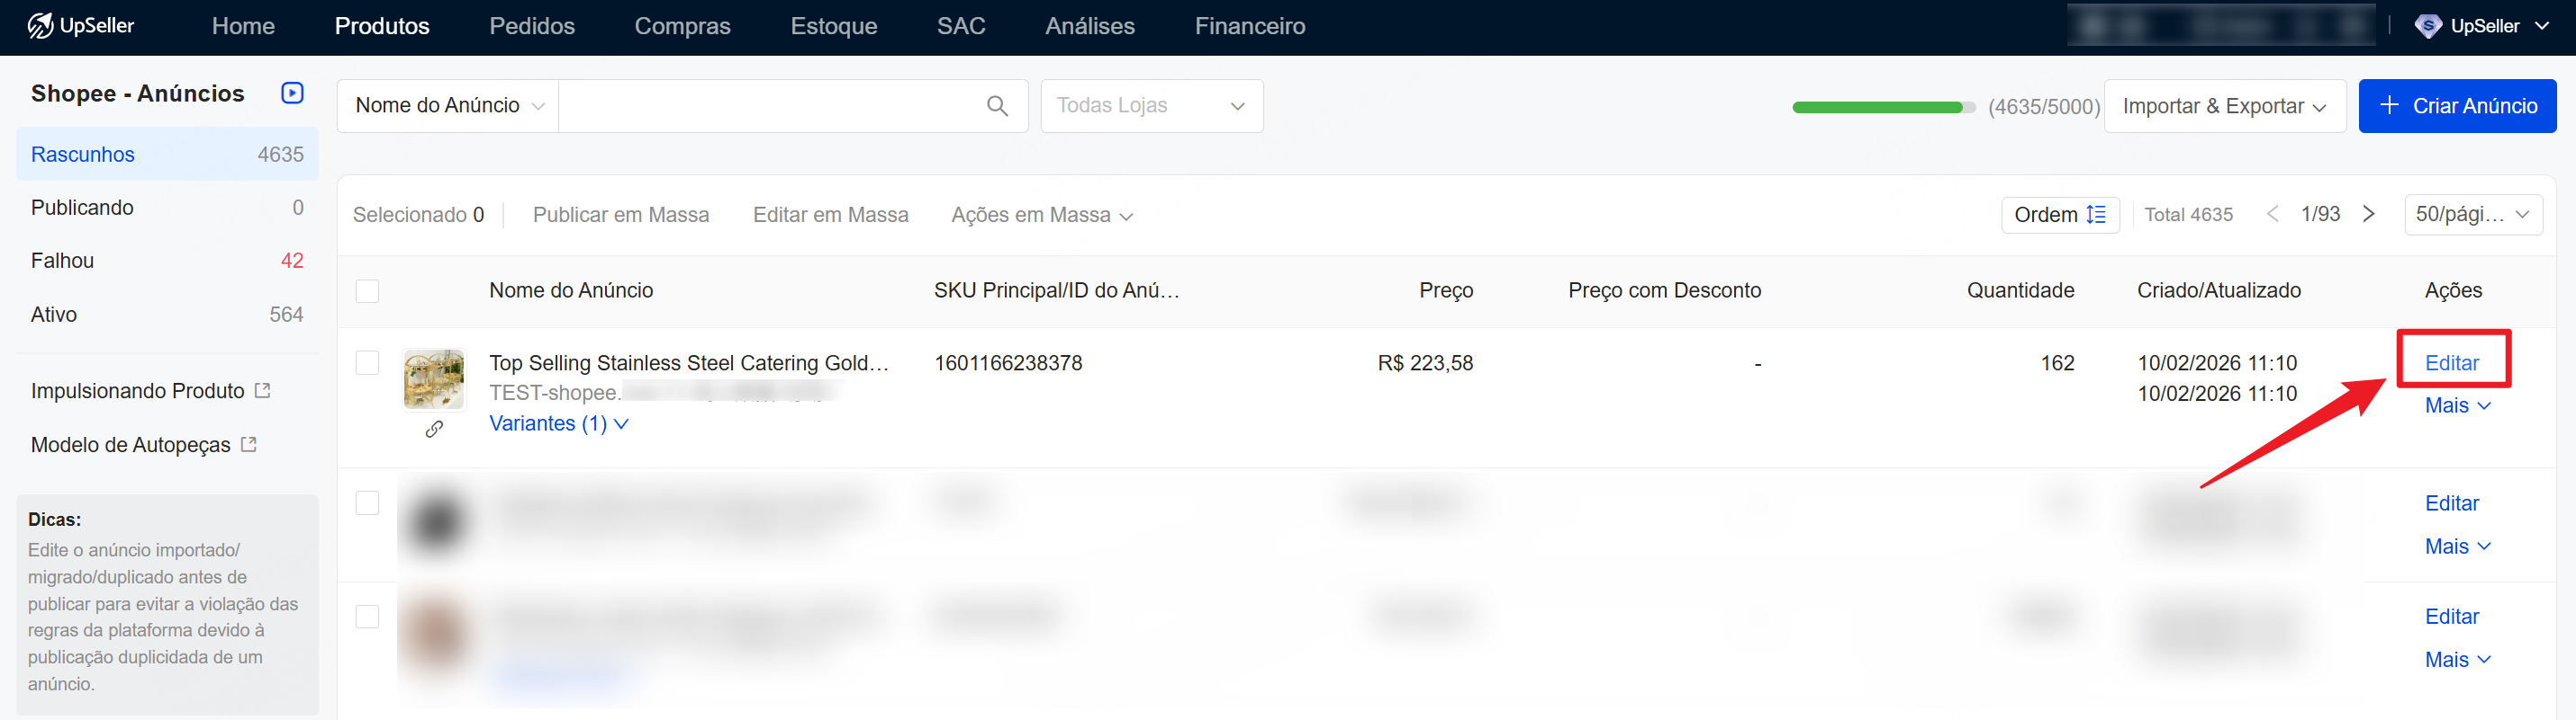Click the UpSeller logo icon
2576x720 pixels.
40,26
